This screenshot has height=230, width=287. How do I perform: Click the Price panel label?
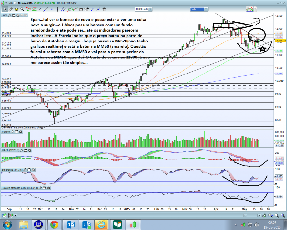(4, 15)
